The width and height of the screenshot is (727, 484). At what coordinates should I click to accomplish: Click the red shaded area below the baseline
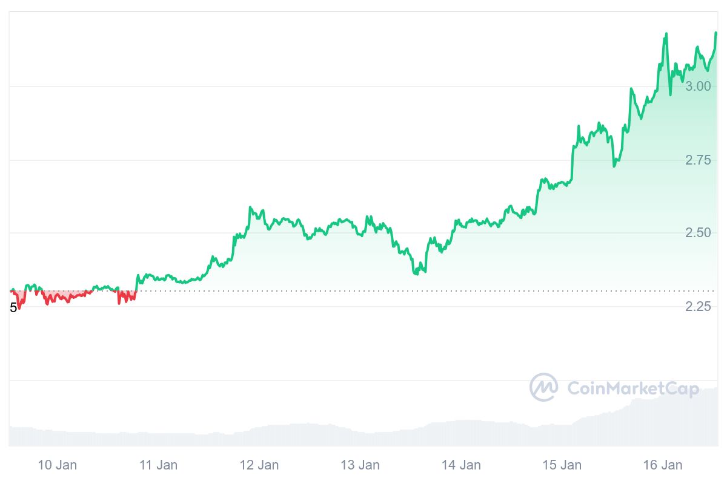pos(61,295)
